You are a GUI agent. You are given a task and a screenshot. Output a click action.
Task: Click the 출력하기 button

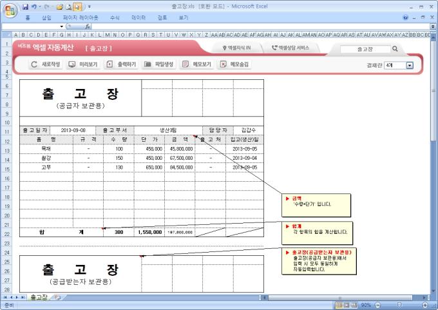click(x=121, y=64)
